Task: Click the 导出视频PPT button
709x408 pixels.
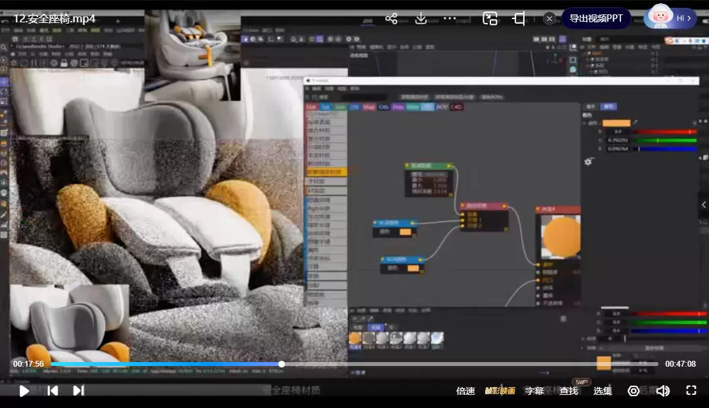Action: coord(595,18)
